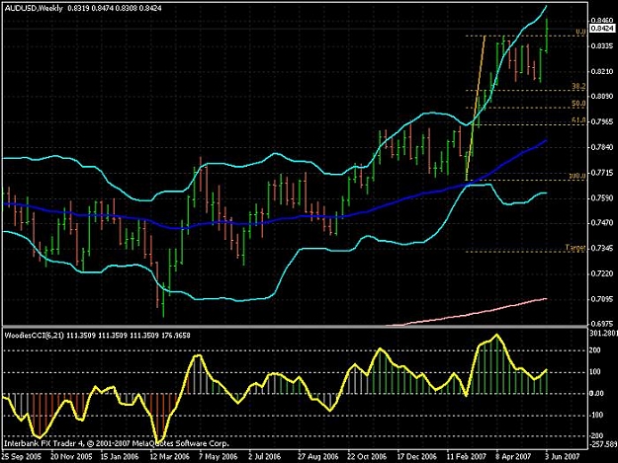This screenshot has width=618, height=463.
Task: Click the 12 Mar 2006 date label
Action: [x=169, y=457]
